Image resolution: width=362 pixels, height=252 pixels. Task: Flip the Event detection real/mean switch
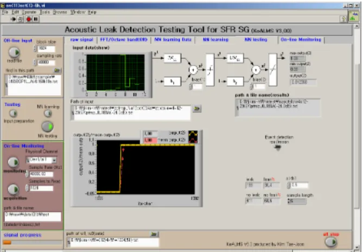[278, 148]
